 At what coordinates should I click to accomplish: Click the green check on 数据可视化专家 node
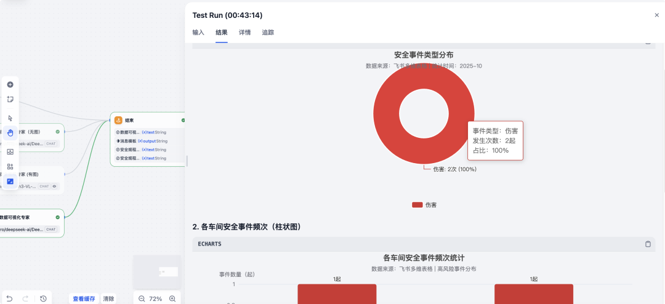(58, 217)
